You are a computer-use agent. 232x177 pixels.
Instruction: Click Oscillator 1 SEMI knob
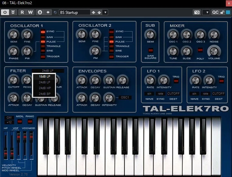tap(14, 35)
